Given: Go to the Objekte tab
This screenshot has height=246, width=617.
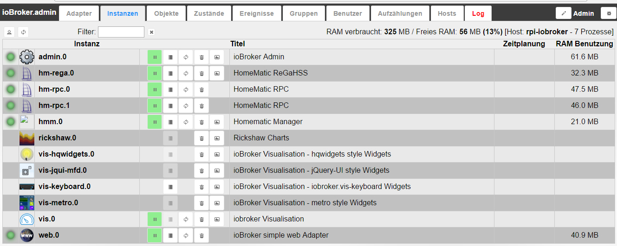Looking at the screenshot, I should [x=166, y=13].
